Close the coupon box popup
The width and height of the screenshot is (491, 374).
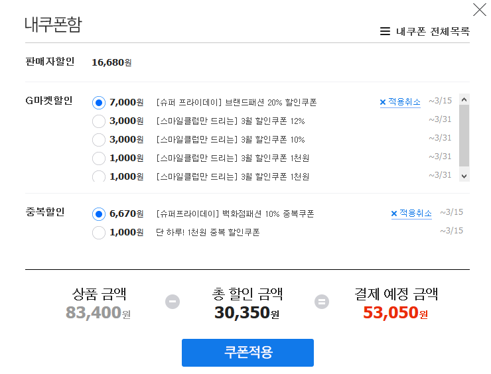pos(479,9)
